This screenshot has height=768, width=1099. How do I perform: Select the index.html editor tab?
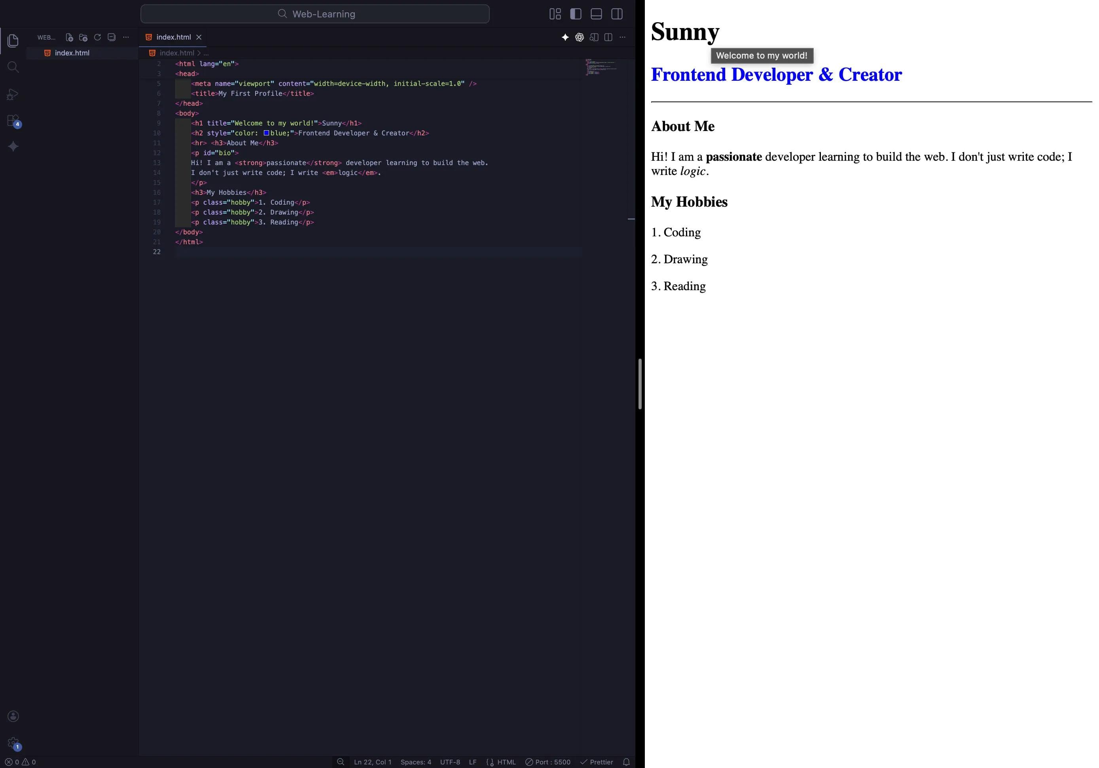[x=173, y=37]
